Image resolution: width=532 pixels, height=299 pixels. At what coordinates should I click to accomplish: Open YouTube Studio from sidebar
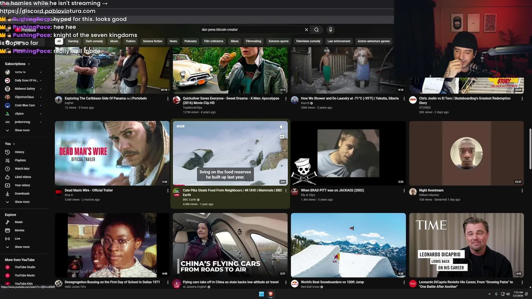(x=25, y=267)
